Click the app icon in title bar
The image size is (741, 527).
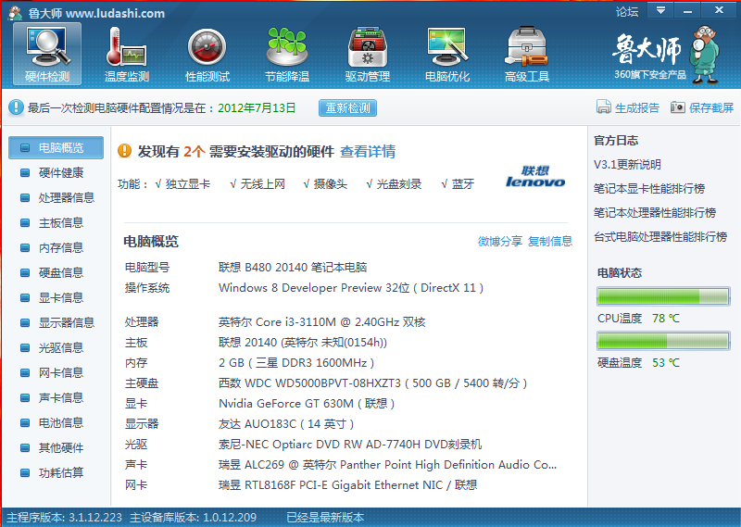pyautogui.click(x=15, y=13)
